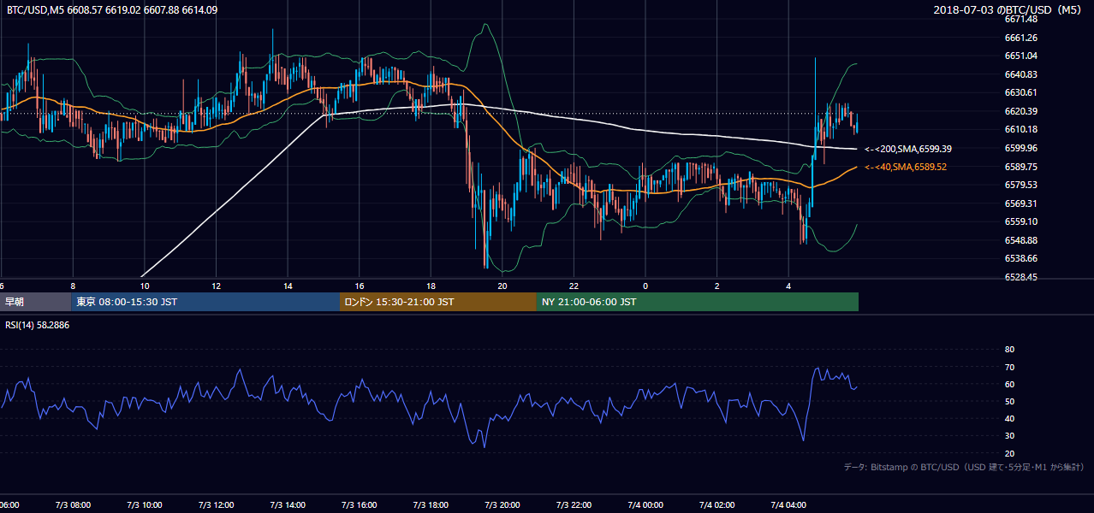The height and width of the screenshot is (513, 1094).
Task: Click the hour 20 mark on the price chart axis
Action: [502, 286]
